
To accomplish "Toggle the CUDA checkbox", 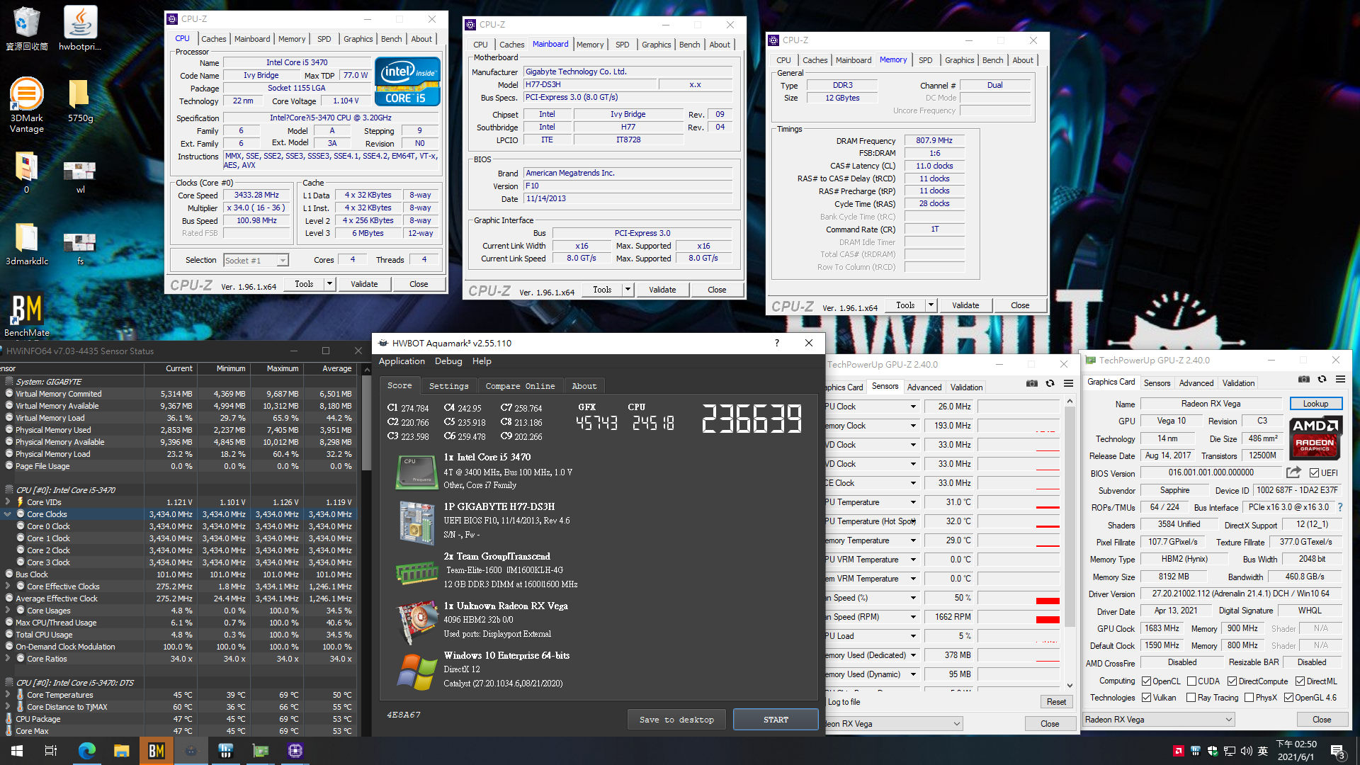I will tap(1191, 681).
